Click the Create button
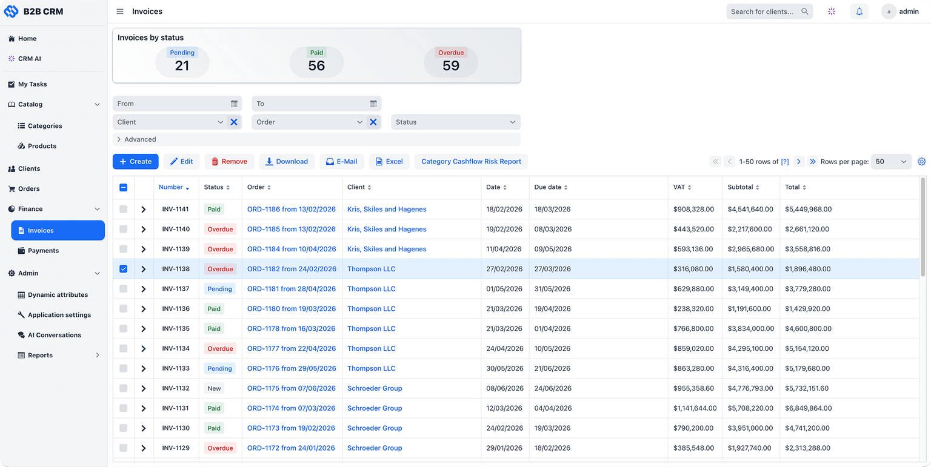The image size is (931, 467). 136,162
